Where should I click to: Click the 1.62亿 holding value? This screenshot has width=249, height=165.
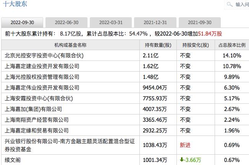[150, 66]
